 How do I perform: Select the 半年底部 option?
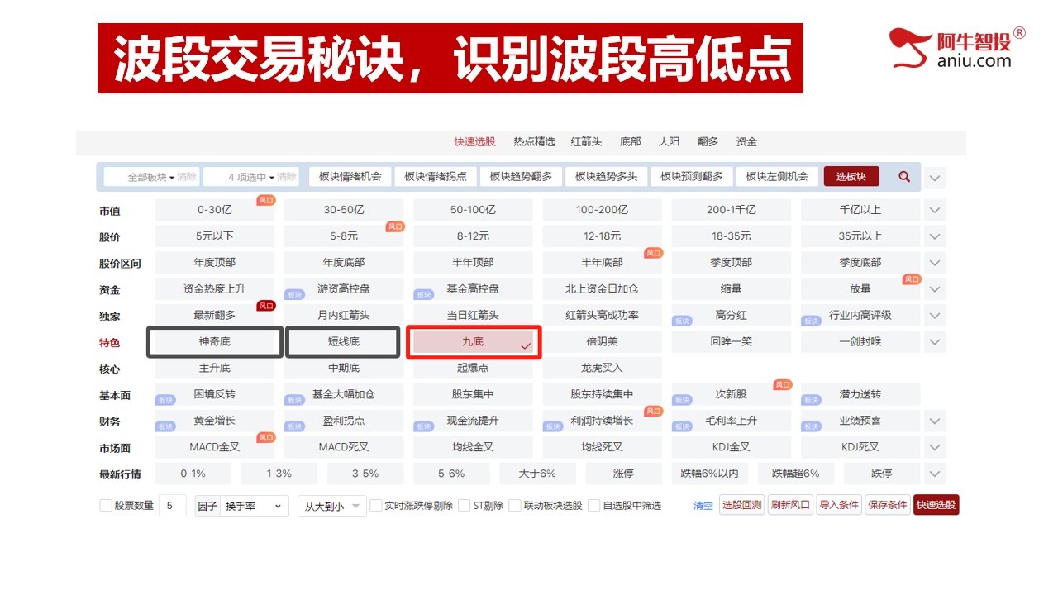click(x=603, y=263)
